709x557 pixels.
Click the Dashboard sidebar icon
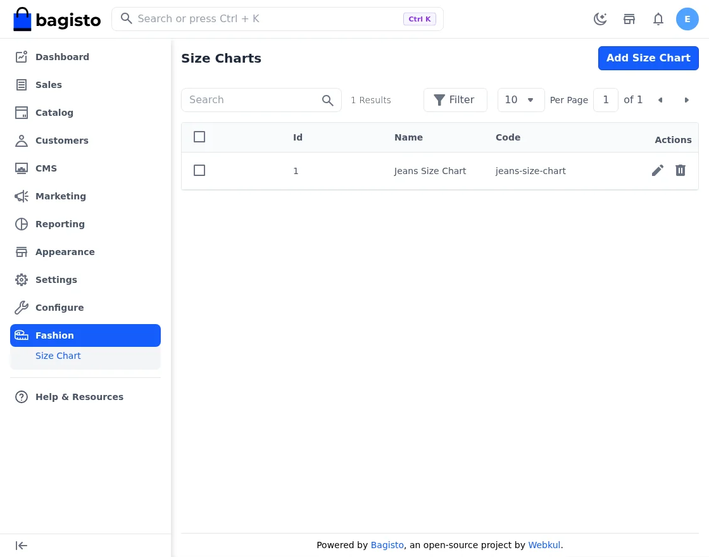point(22,57)
